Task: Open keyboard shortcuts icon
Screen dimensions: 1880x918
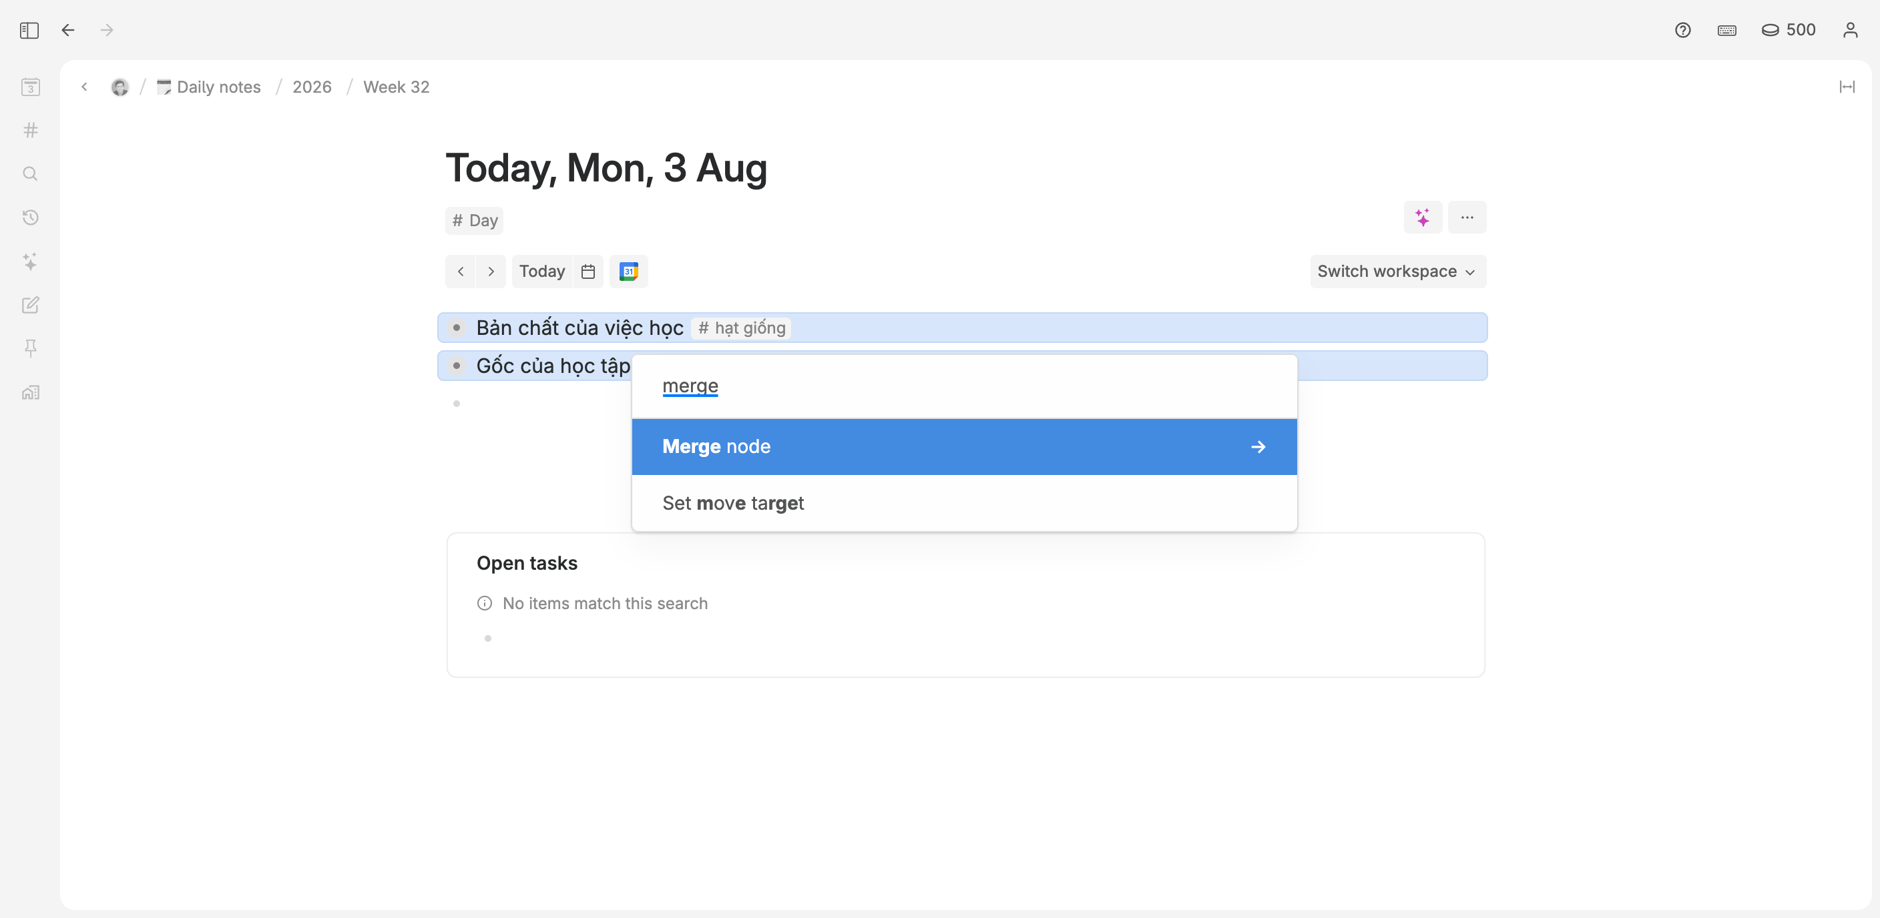Action: (x=1726, y=30)
